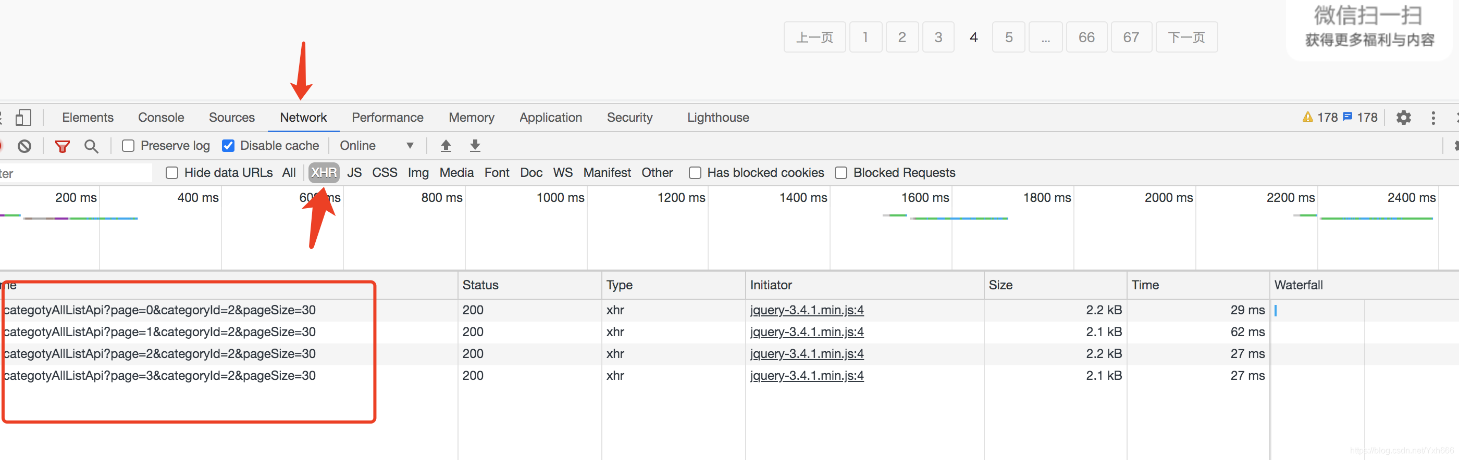Screen dimensions: 1459x460
Task: Filter requests by Other
Action: [x=657, y=173]
